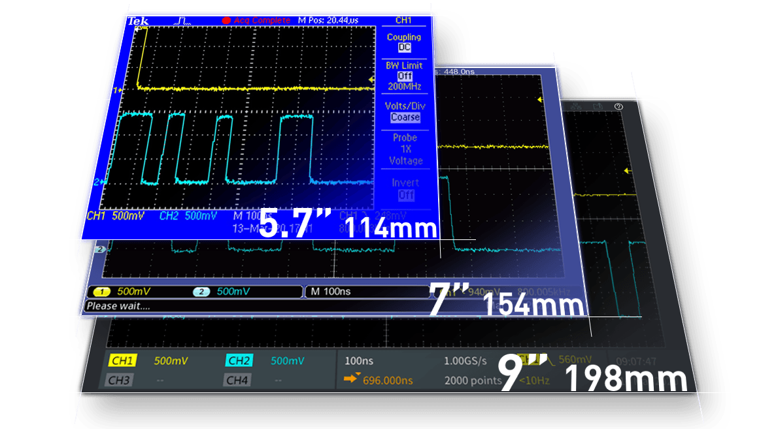Screen dimensions: 778x429
Task: Click the file export icon
Action: (x=597, y=107)
